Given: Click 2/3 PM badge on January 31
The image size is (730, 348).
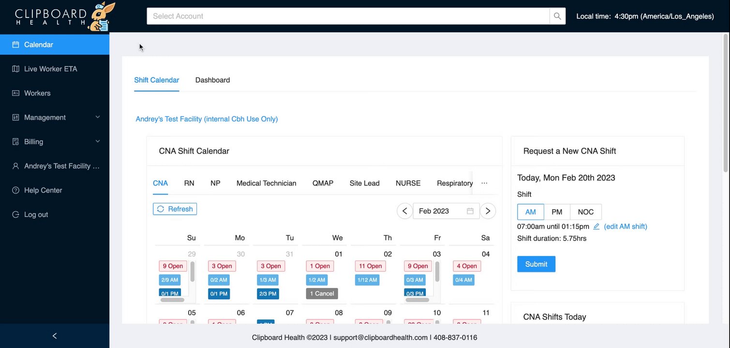Looking at the screenshot, I should click(268, 293).
